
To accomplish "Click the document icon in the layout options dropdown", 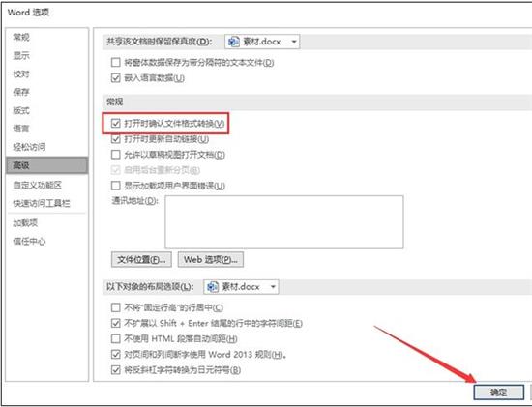I will pyautogui.click(x=213, y=287).
